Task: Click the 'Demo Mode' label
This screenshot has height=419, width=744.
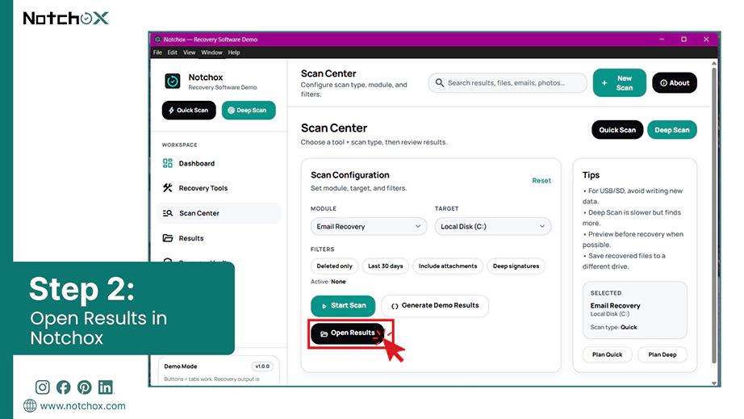Action: [x=180, y=367]
